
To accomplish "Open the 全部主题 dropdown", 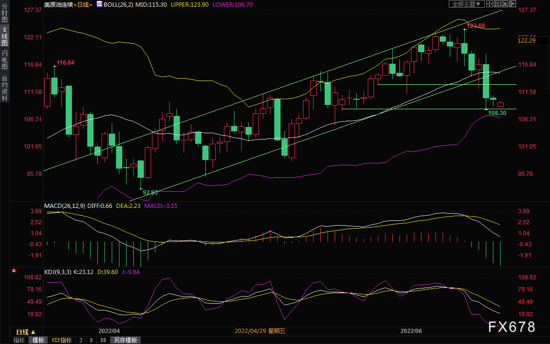I will point(467,4).
